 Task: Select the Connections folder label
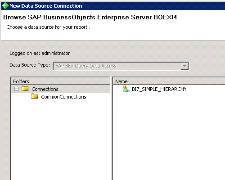45,89
